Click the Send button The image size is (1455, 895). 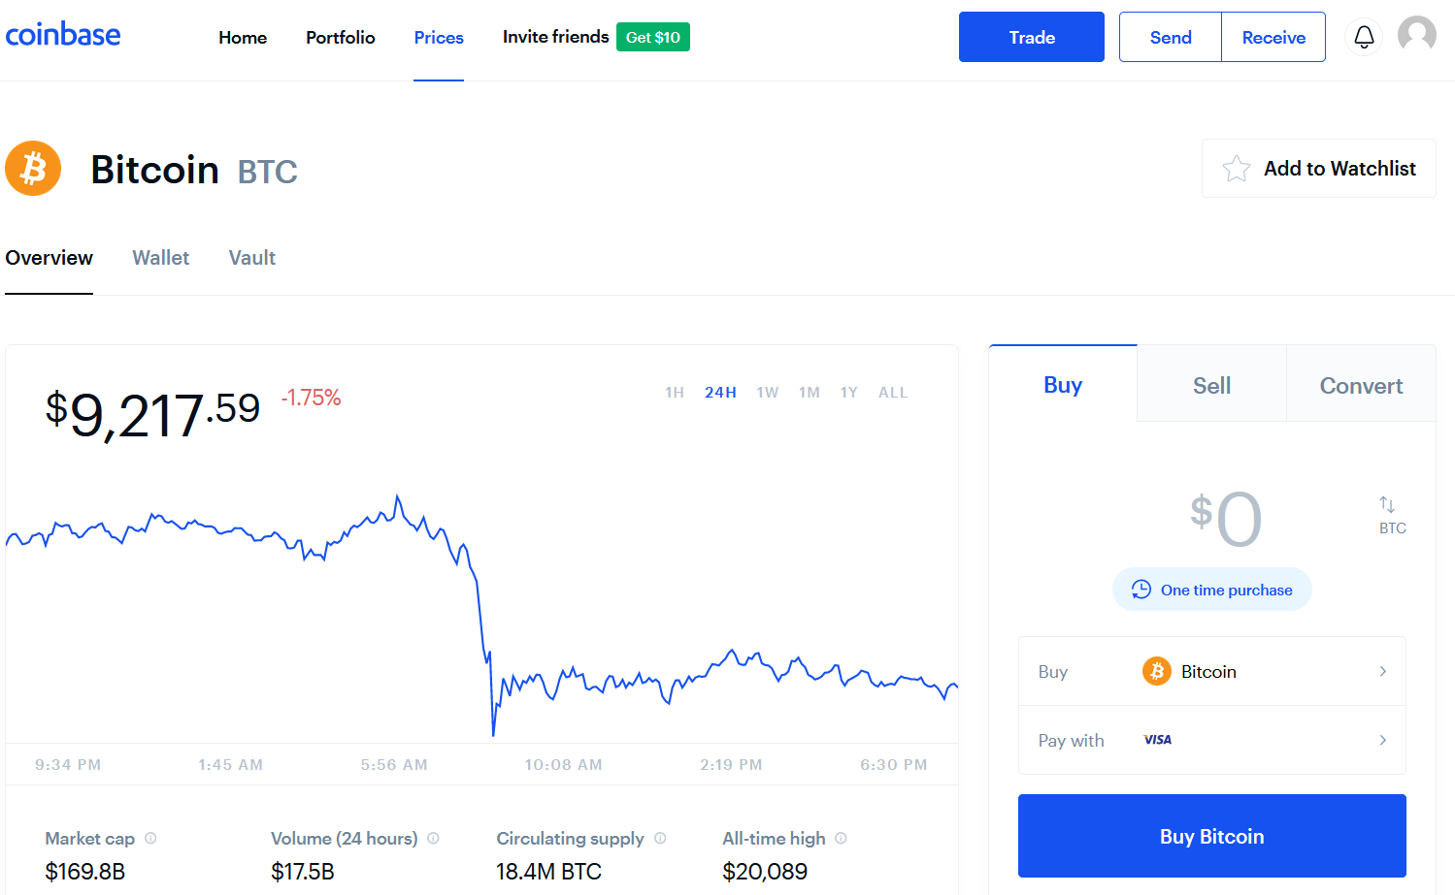[x=1171, y=37]
